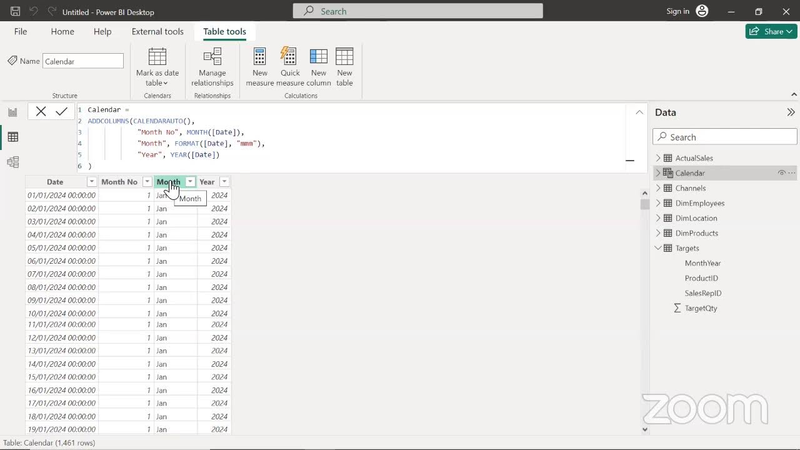This screenshot has height=450, width=800.
Task: Click the title bar Search box
Action: point(418,11)
